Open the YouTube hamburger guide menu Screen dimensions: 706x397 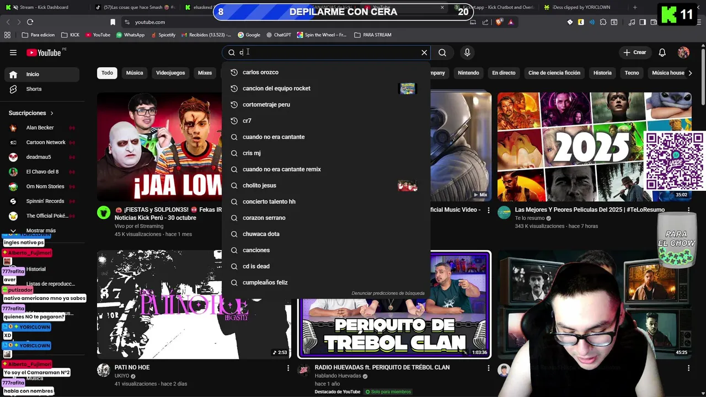click(x=13, y=52)
